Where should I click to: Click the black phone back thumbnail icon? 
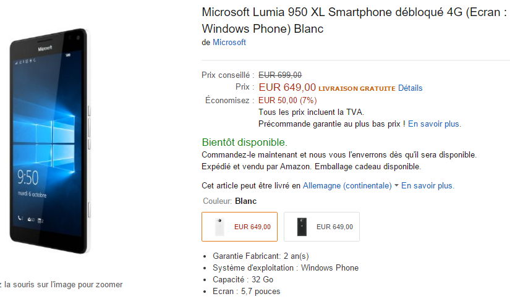click(x=302, y=227)
